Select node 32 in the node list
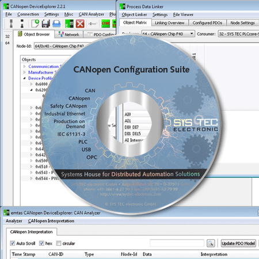This screenshot has height=259, width=259. pos(7,36)
